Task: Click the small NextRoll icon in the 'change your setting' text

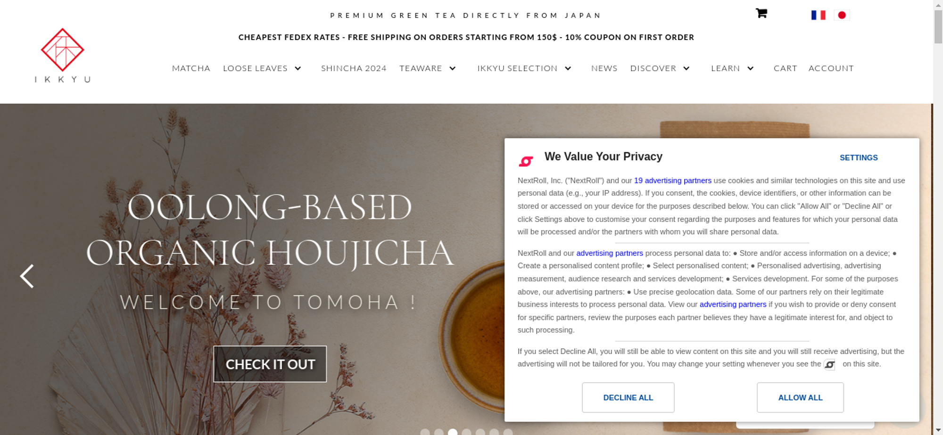Action: pyautogui.click(x=829, y=364)
